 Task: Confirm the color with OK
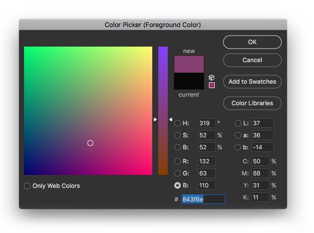pyautogui.click(x=252, y=42)
